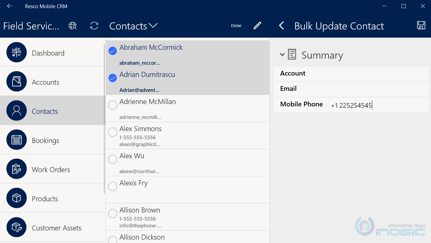Click the save floppy disk icon

point(421,25)
